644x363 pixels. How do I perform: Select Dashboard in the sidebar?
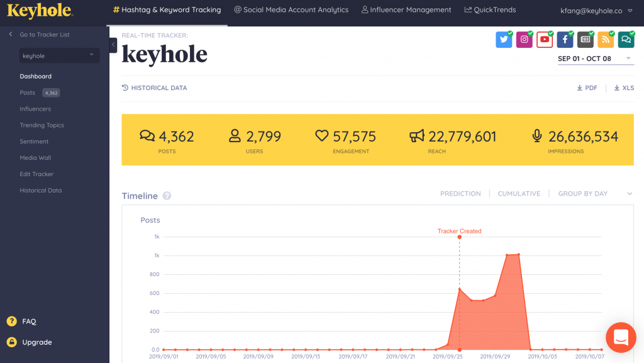pos(36,76)
